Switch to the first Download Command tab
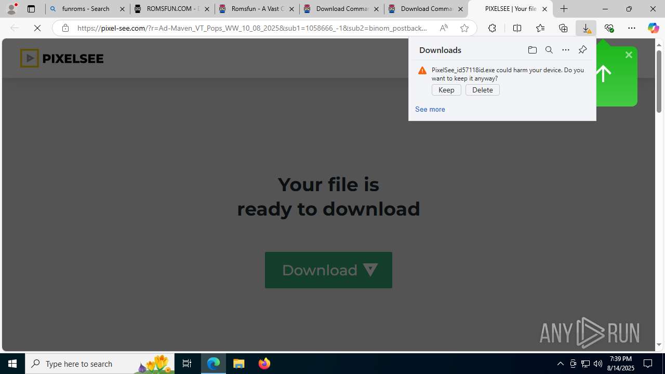 [341, 9]
